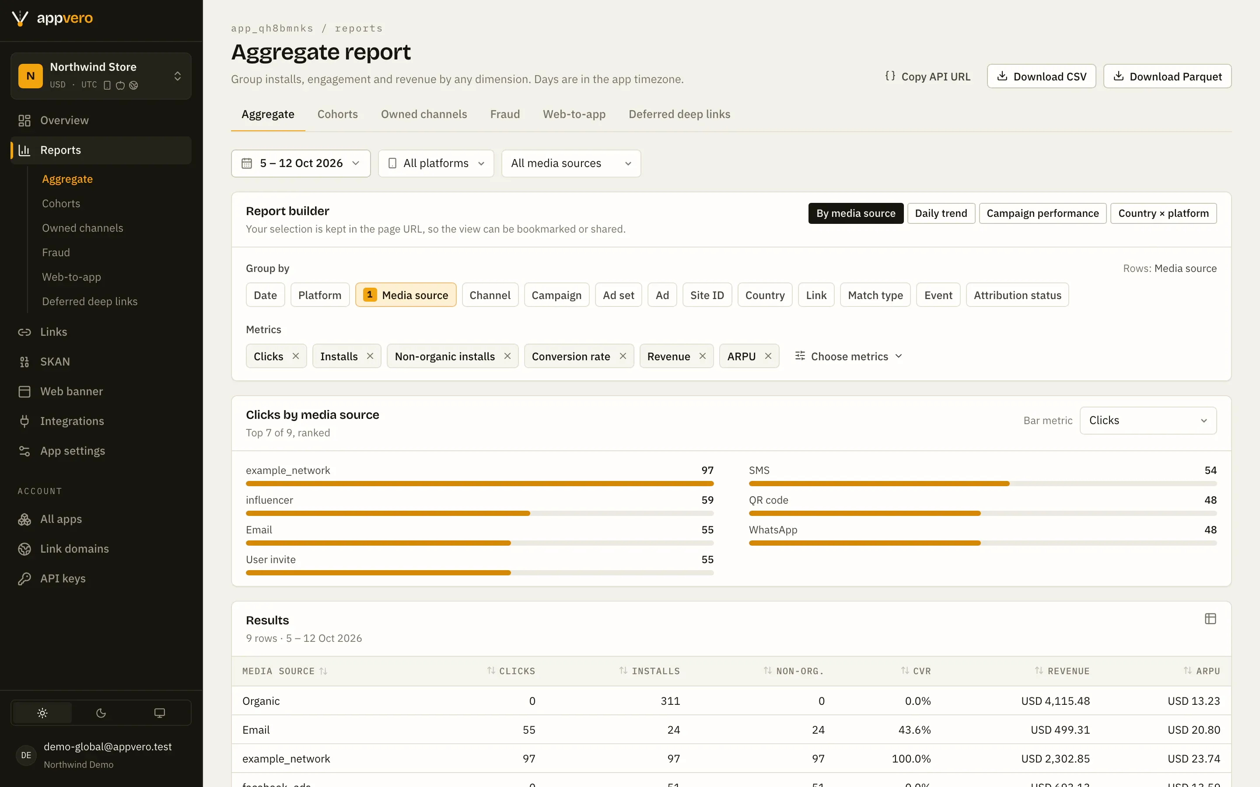Viewport: 1260px width, 787px height.
Task: Open Web banner in the sidebar
Action: (101, 391)
